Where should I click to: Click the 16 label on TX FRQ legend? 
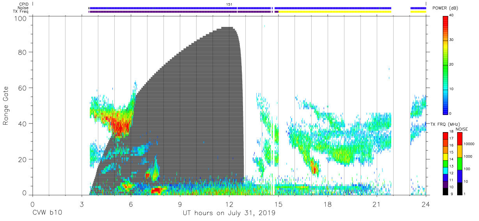[x=451, y=145]
